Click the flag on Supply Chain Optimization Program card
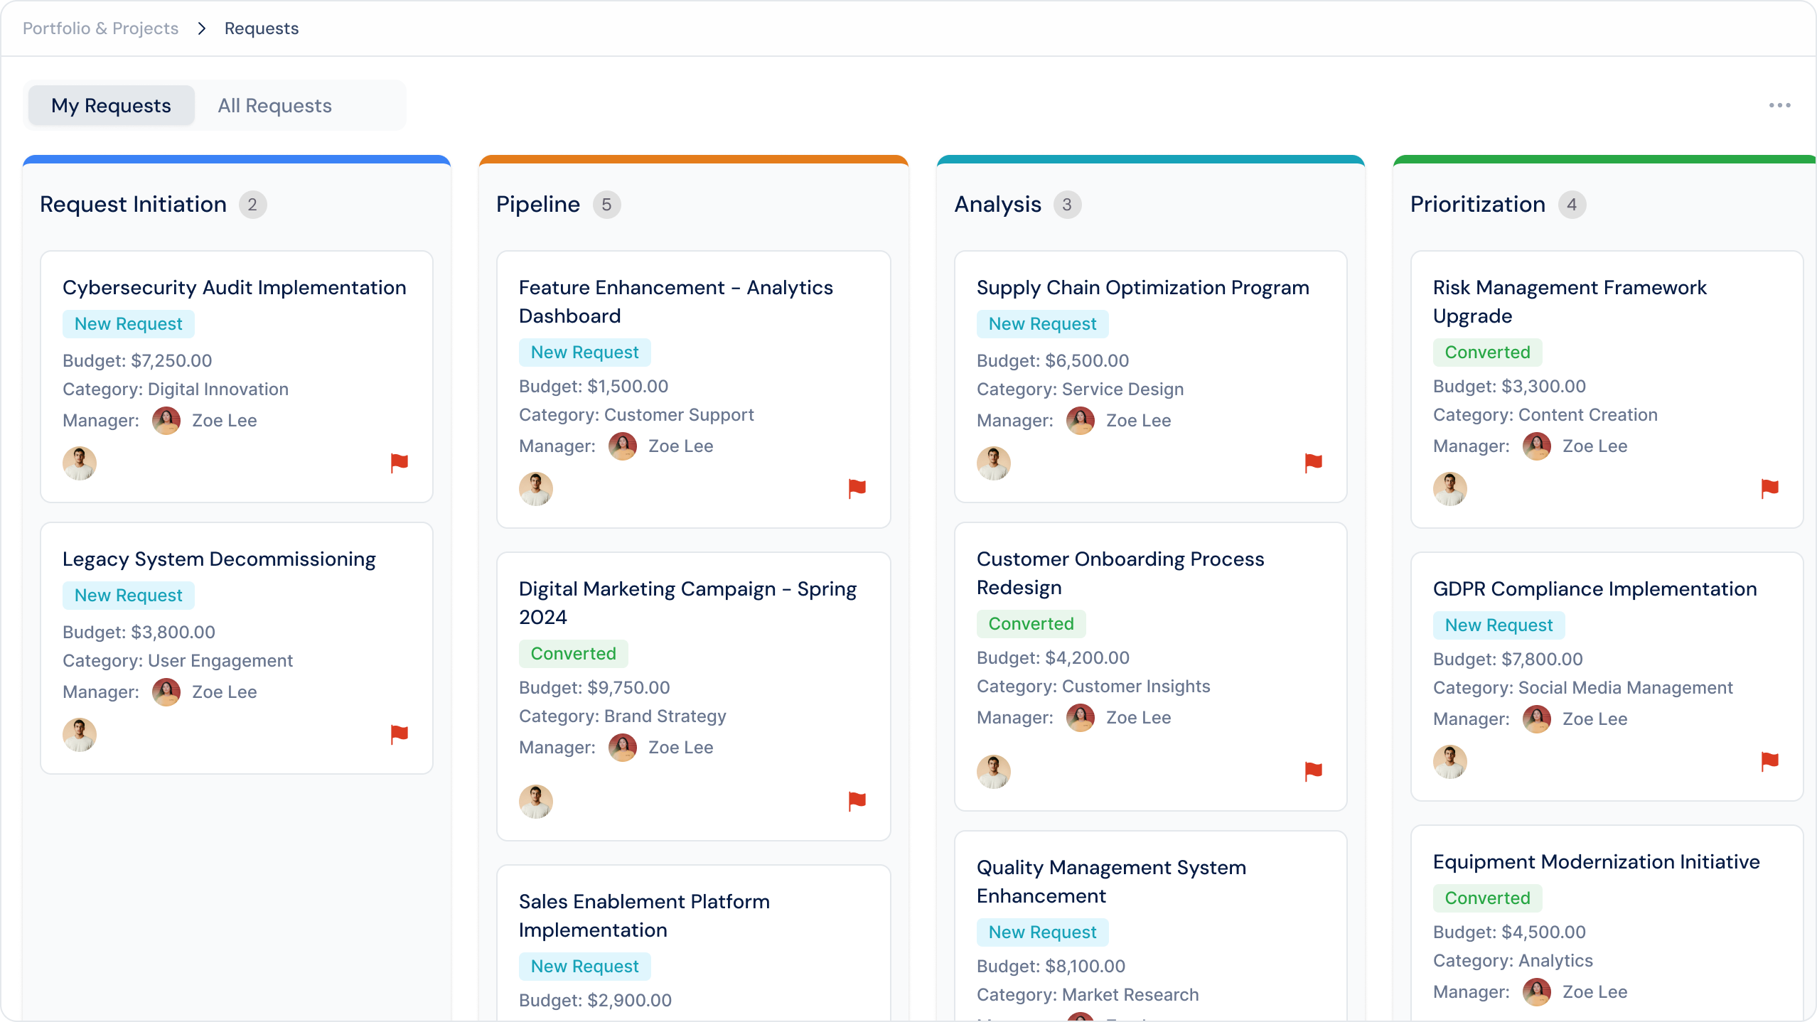 pos(1314,463)
